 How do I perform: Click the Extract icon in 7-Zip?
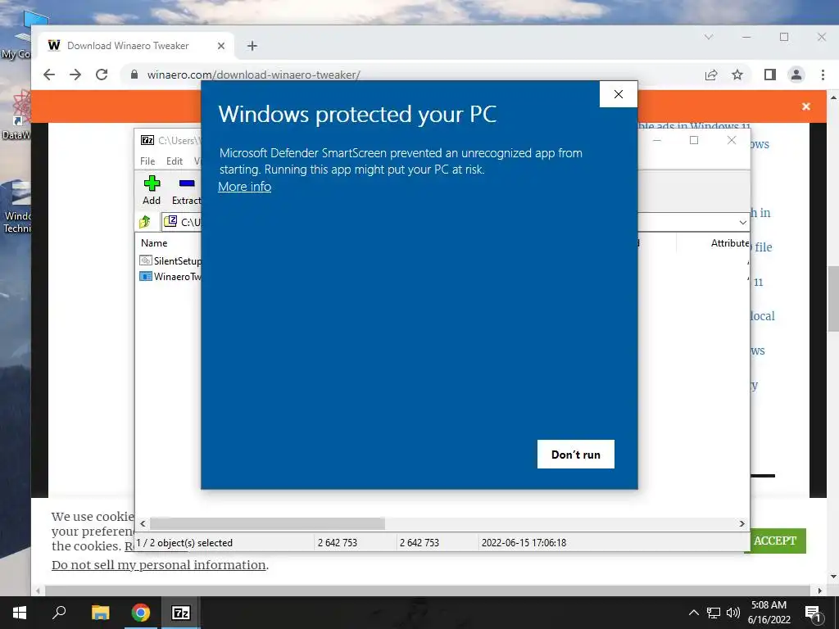click(186, 190)
